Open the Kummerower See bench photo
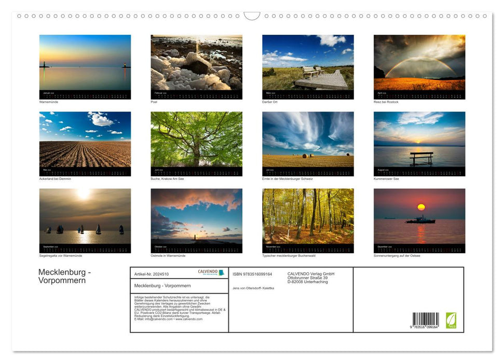Image resolution: width=504 pixels, height=363 pixels. pyautogui.click(x=419, y=140)
